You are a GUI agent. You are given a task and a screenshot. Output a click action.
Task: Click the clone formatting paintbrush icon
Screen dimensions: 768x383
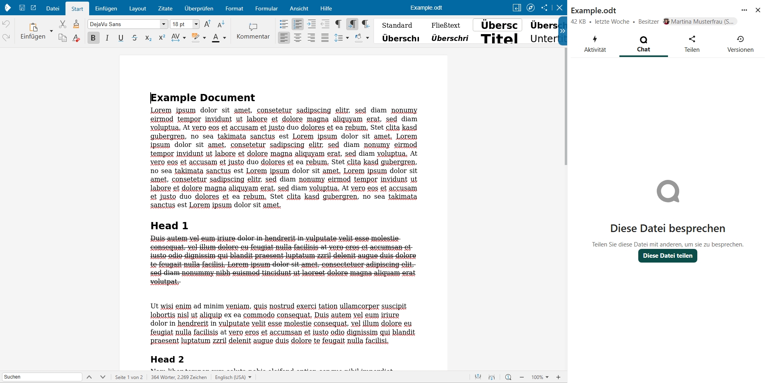(76, 24)
